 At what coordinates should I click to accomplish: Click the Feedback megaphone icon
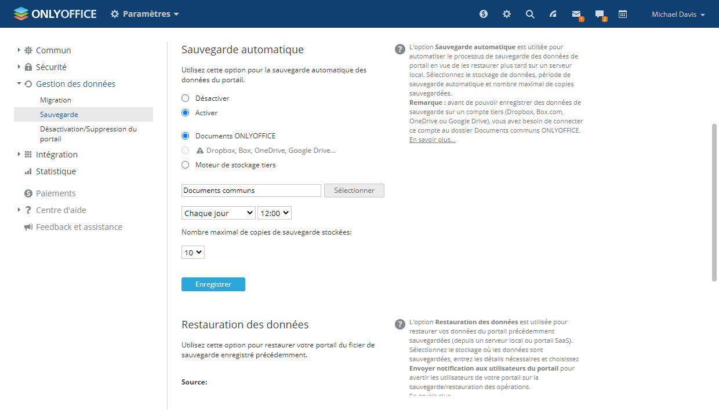(28, 227)
